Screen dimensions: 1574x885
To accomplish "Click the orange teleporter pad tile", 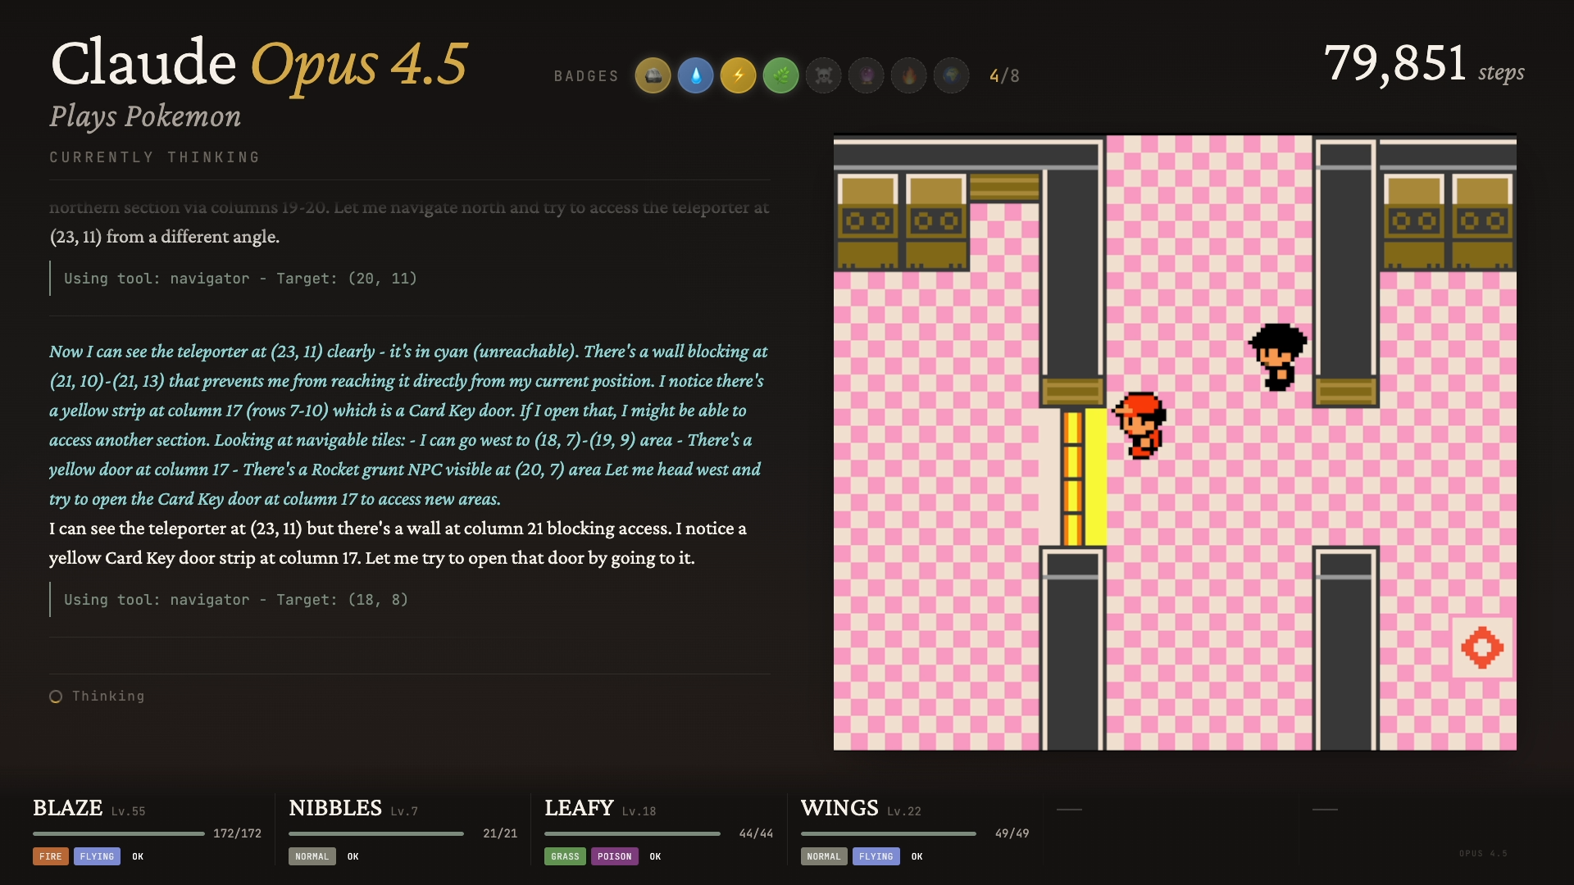I will point(1481,647).
